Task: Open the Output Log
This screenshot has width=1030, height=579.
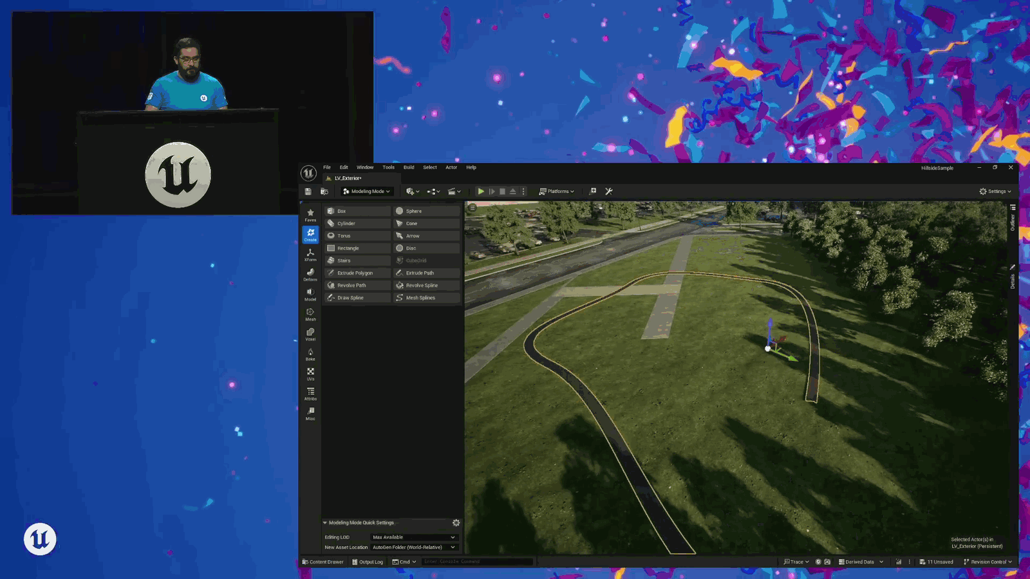Action: (368, 562)
